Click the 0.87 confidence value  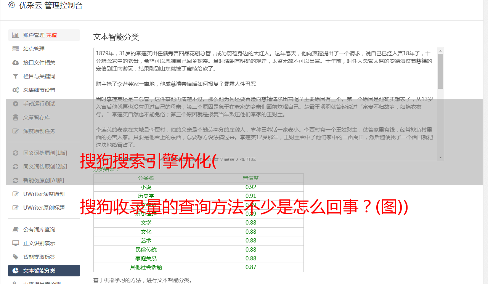click(x=251, y=267)
